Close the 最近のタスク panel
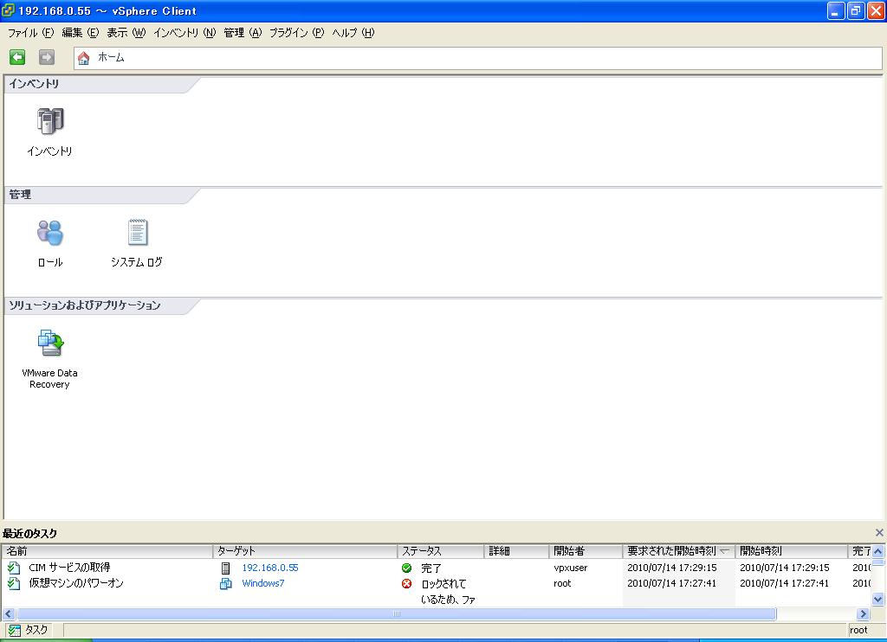 pos(879,532)
